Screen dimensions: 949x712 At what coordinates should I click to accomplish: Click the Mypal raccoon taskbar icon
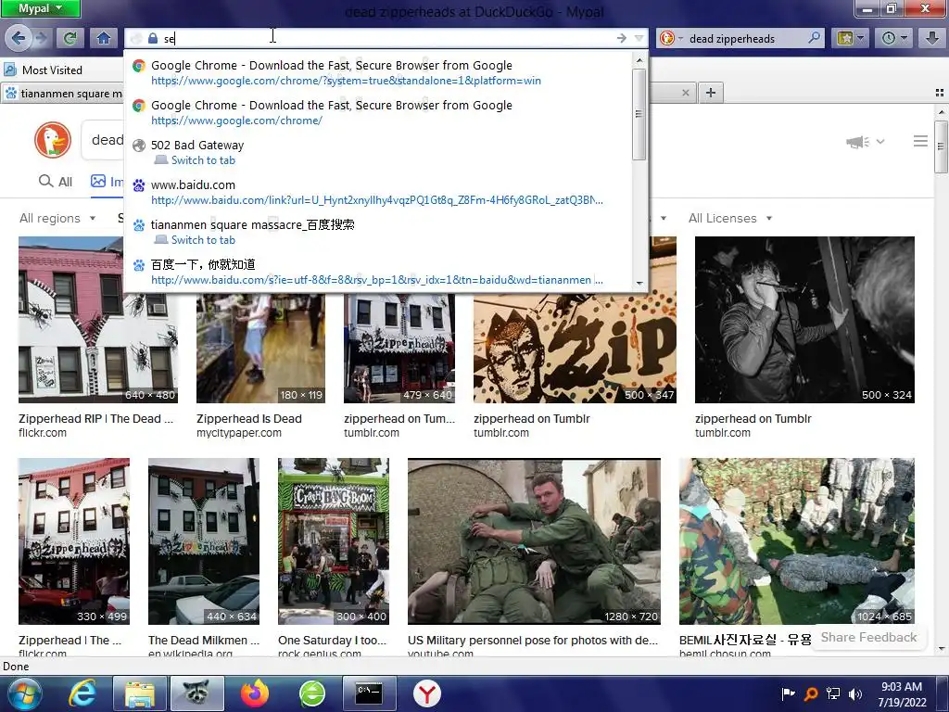point(196,693)
